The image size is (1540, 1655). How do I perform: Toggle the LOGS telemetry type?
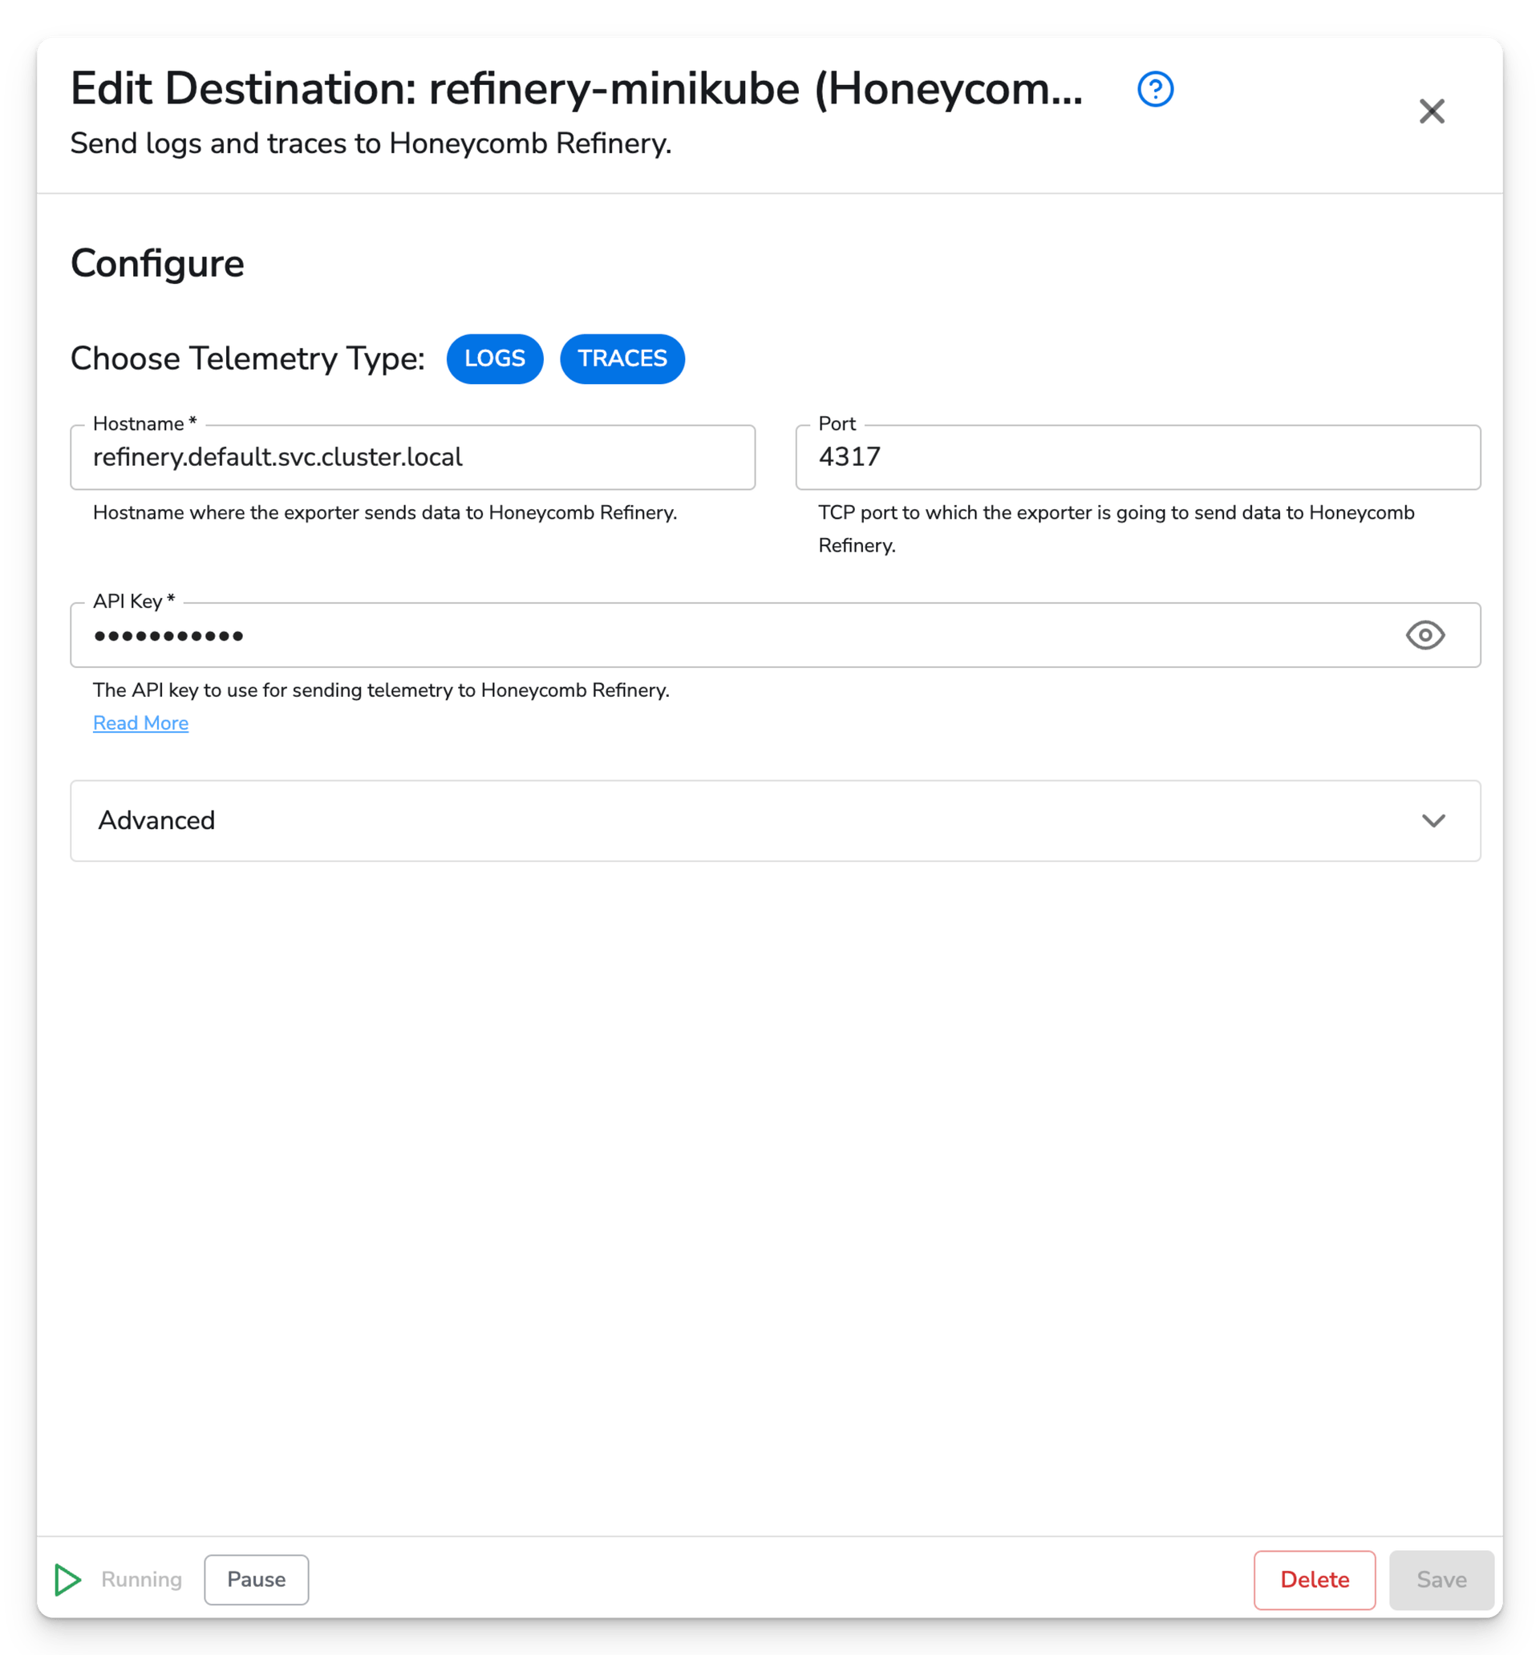tap(495, 358)
